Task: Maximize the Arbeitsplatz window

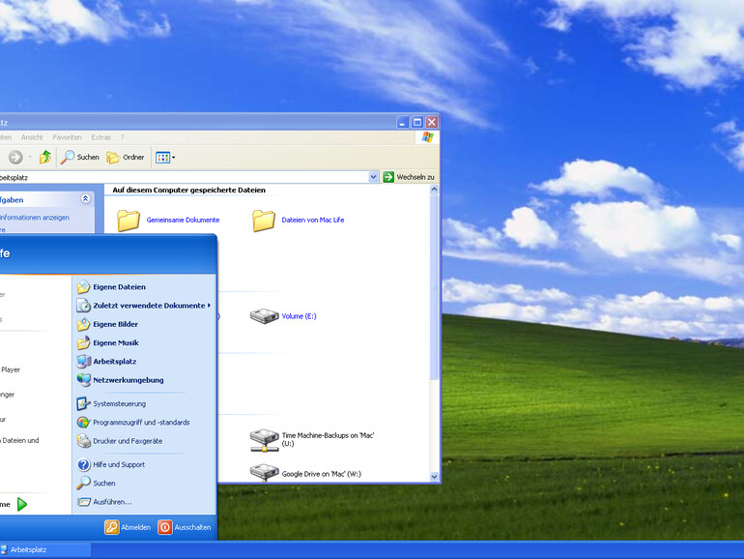Action: [x=417, y=123]
